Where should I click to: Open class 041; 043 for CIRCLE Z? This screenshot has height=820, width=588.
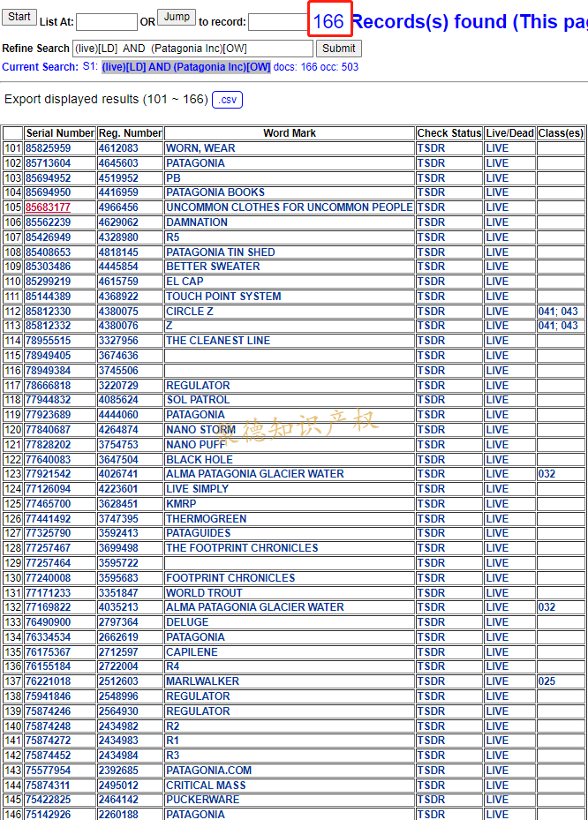(x=558, y=312)
